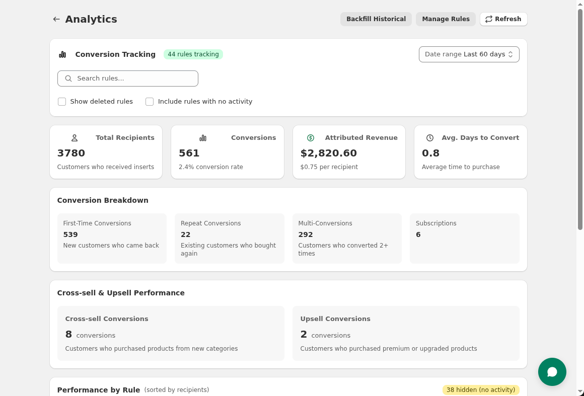Screen dimensions: 584x396
Task: Click the person icon on Total Recipients card
Action: [x=75, y=137]
